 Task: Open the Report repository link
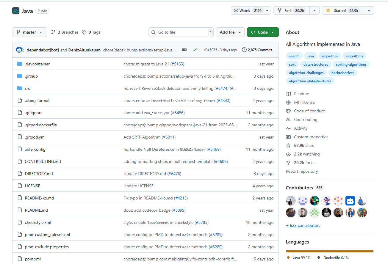302,171
